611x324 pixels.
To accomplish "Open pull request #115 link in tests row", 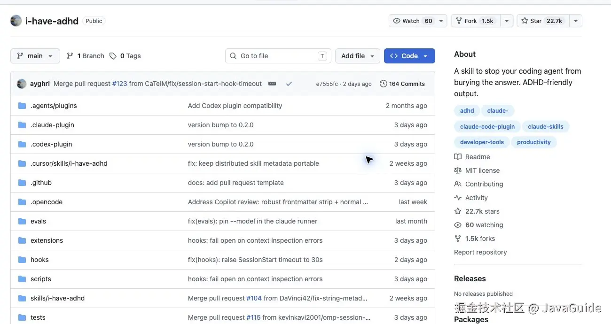I will pos(253,317).
